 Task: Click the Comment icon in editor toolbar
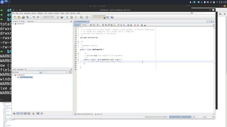pyautogui.click(x=142, y=25)
